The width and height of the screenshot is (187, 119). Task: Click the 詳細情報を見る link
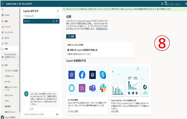pos(102,29)
